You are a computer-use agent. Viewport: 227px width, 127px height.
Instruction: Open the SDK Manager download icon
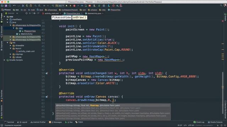pyautogui.click(x=109, y=6)
